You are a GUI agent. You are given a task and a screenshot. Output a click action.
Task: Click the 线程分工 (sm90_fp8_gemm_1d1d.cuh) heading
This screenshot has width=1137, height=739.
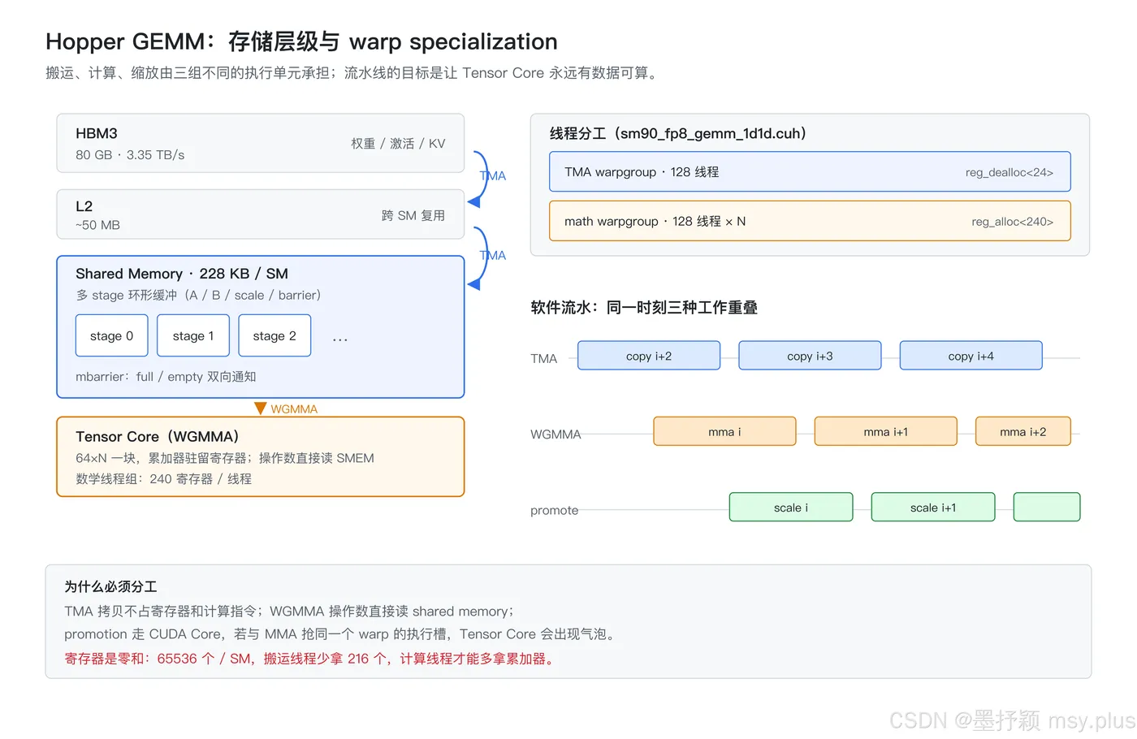[x=677, y=133]
